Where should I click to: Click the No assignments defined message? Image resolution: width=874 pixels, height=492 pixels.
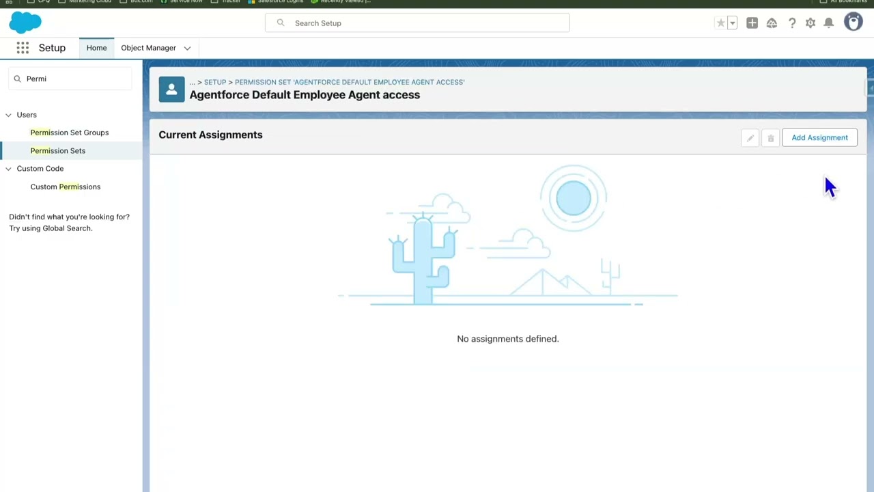(507, 339)
